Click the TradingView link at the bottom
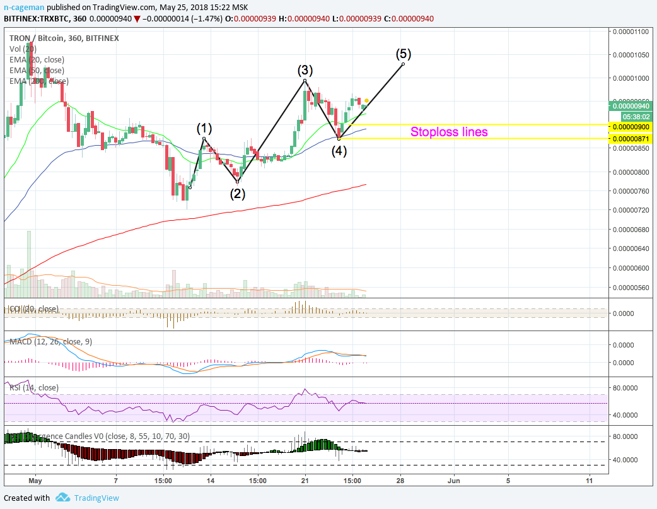Viewport: 657px width, 509px height. pos(97,498)
